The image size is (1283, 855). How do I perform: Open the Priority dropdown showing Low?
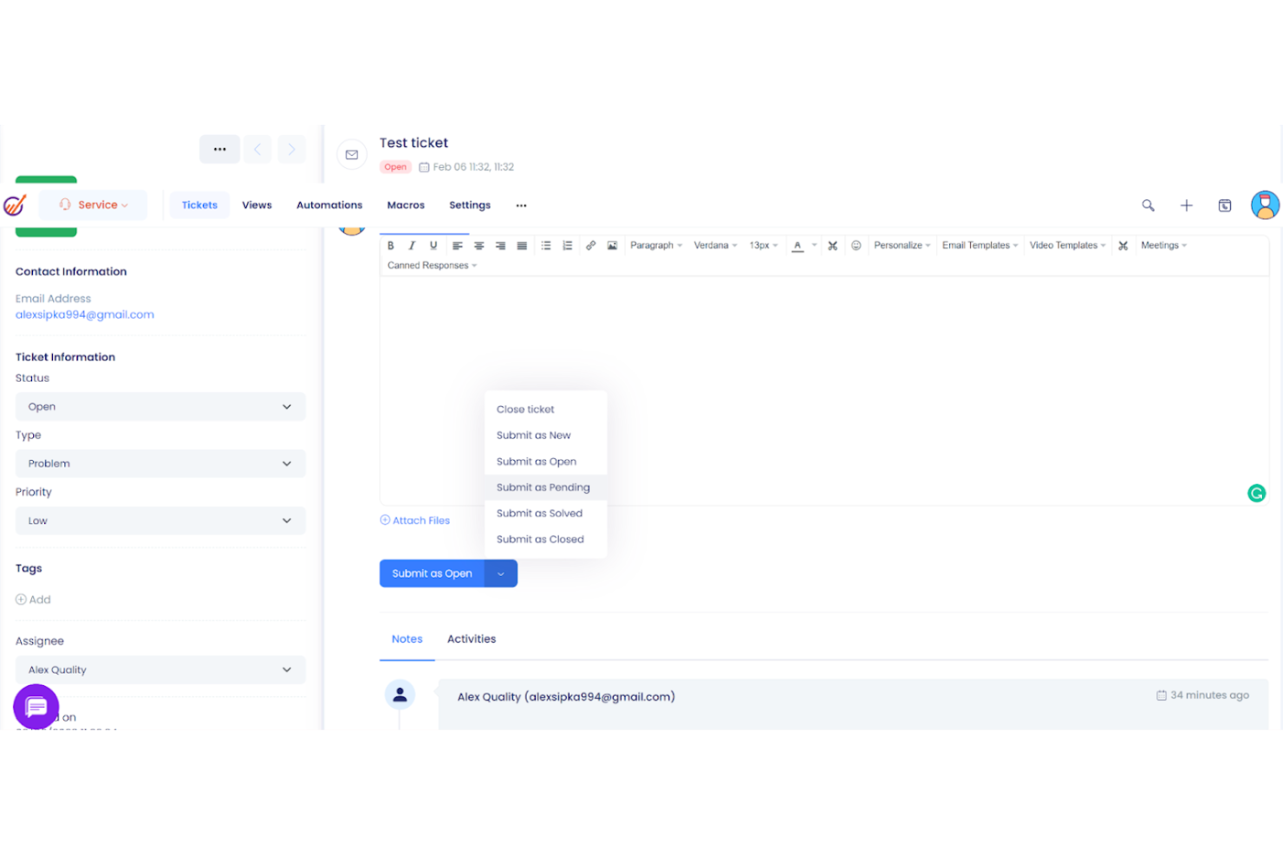(160, 521)
